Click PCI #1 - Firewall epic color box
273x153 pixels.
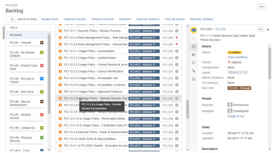click(x=42, y=42)
